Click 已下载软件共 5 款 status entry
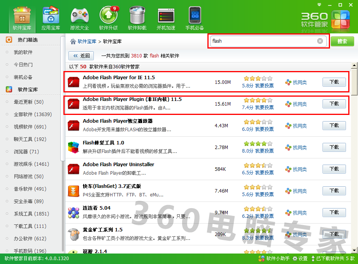358x264 pixels. click(333, 259)
